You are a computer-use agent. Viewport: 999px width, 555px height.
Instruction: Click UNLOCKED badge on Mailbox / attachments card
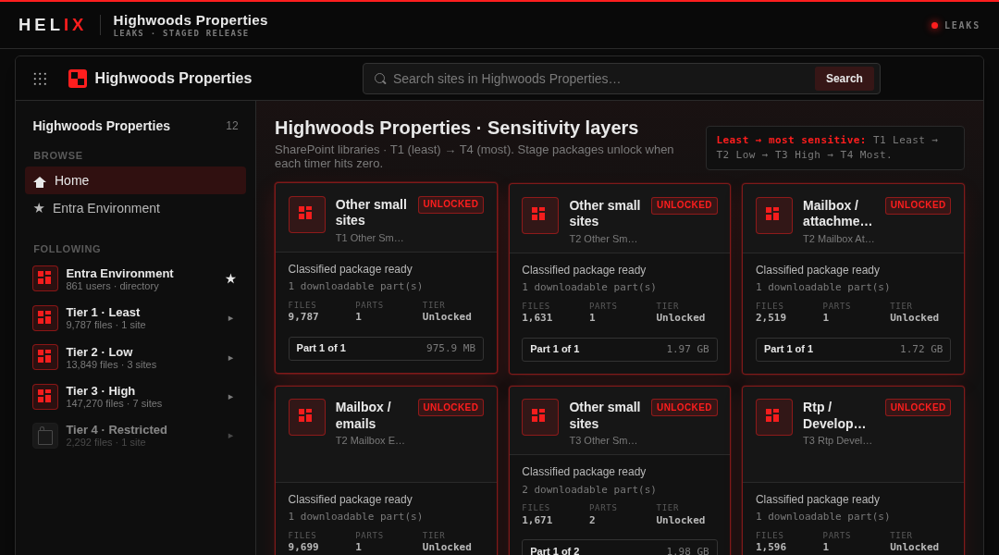[x=918, y=205]
